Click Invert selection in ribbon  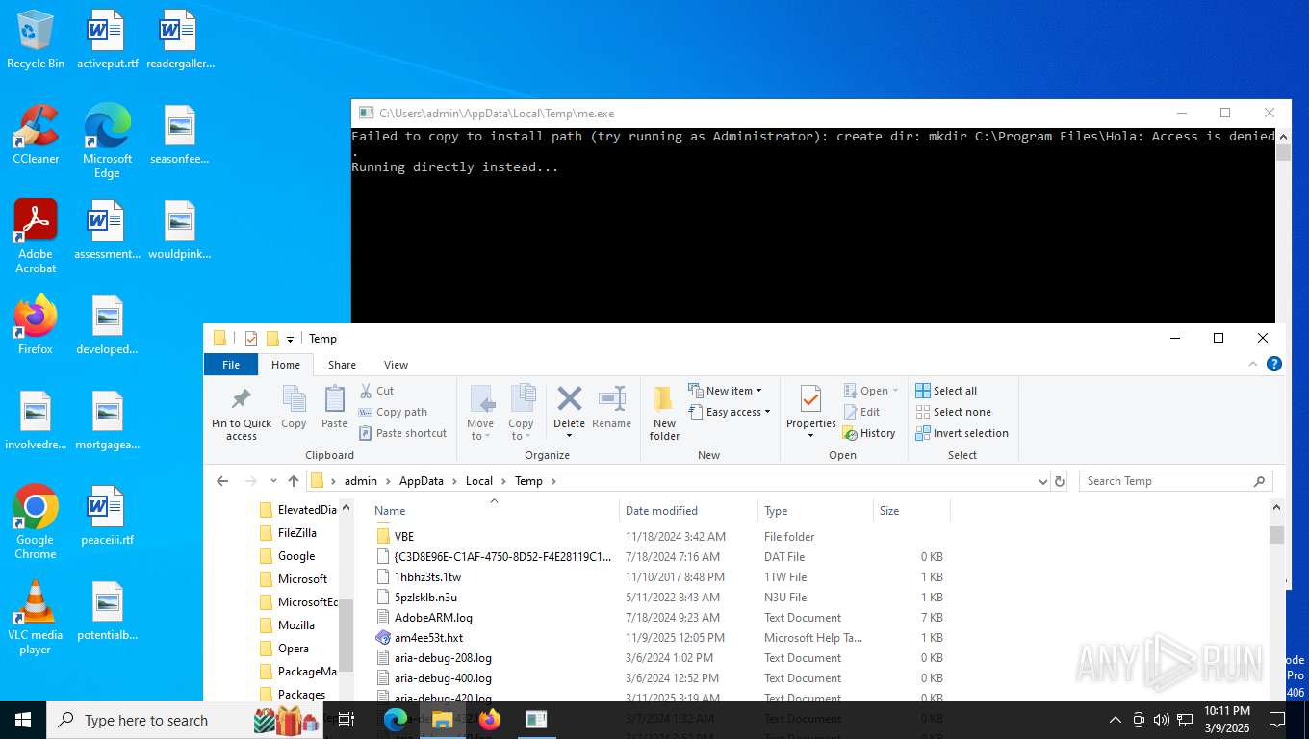click(962, 433)
